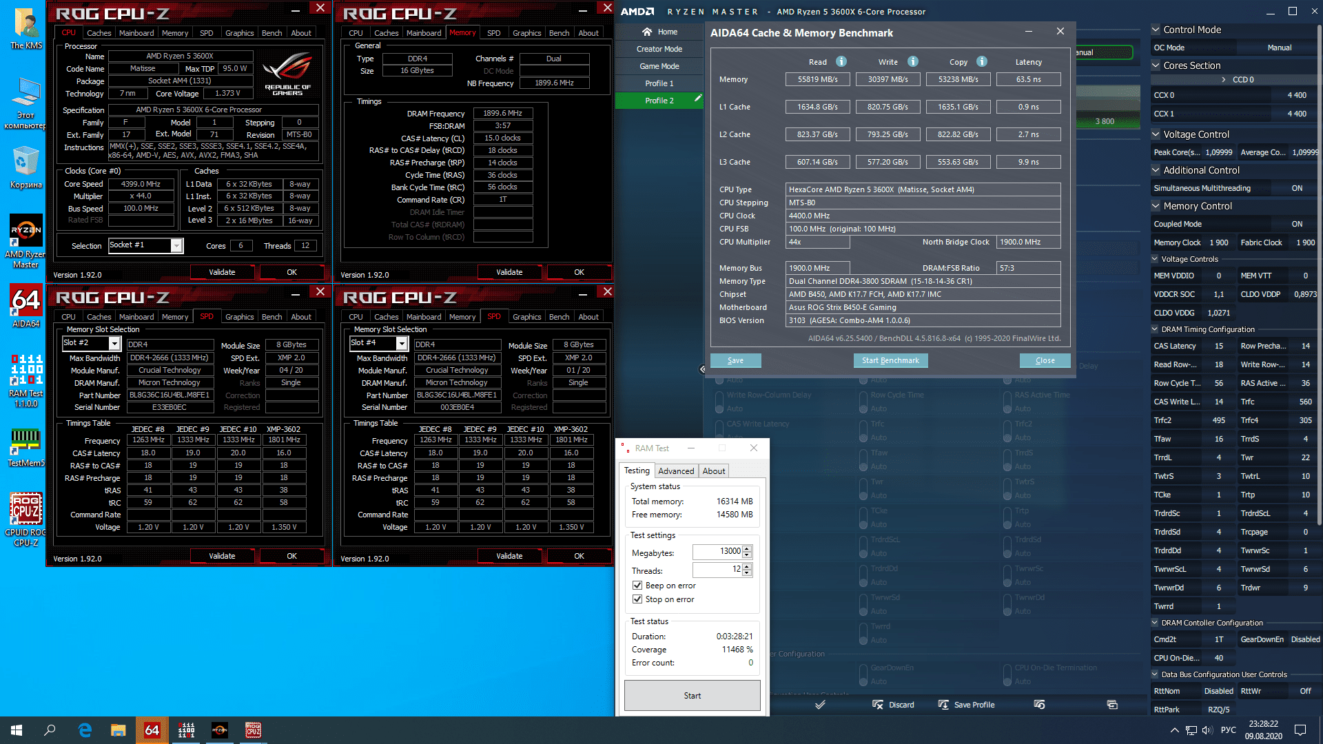1323x744 pixels.
Task: Toggle Stop on error checkbox
Action: [x=637, y=599]
